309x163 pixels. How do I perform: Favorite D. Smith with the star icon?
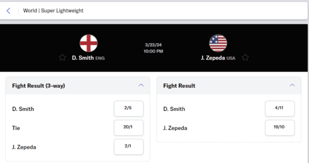click(x=62, y=57)
